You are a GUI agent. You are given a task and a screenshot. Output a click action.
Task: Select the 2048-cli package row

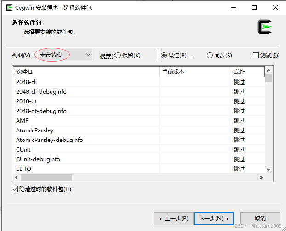pyautogui.click(x=139, y=82)
